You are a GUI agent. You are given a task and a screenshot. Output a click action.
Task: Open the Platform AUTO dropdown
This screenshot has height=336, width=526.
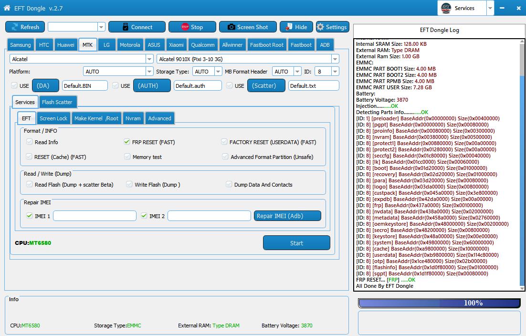149,72
